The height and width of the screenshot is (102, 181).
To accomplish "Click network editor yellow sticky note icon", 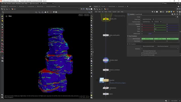I will [x=169, y=12].
